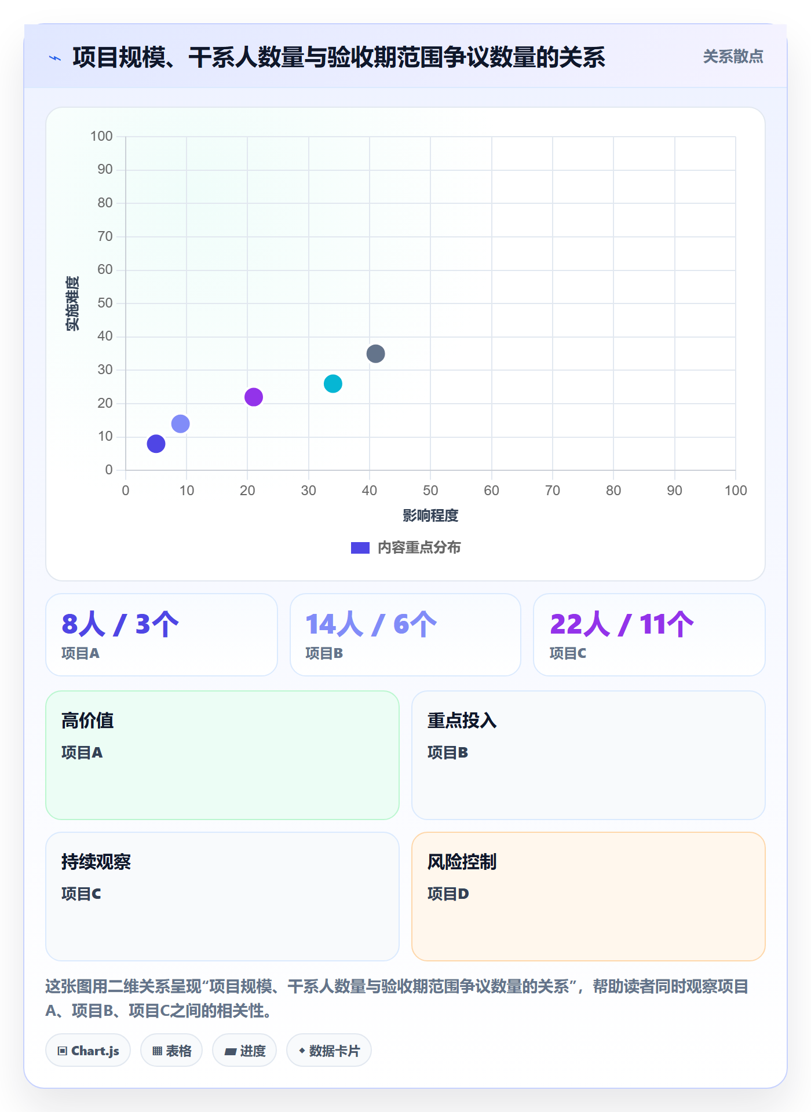Click the diamond icon in the 数据卡片 chip
This screenshot has height=1112, width=811.
302,1051
